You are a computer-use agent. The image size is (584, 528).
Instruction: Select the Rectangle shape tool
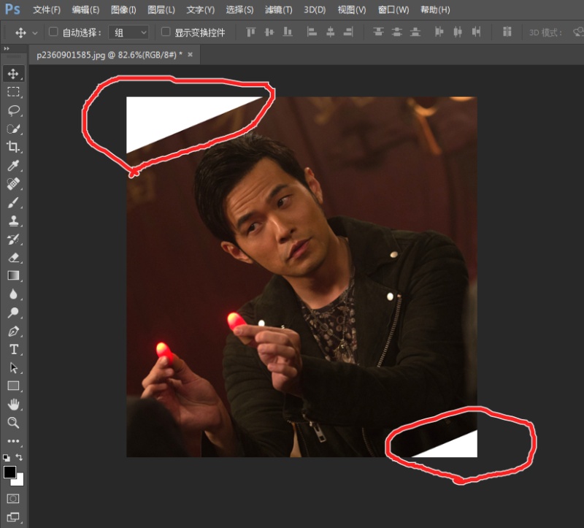click(13, 386)
